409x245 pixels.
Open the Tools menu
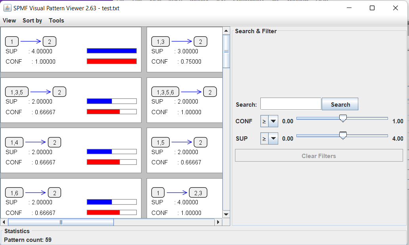click(x=56, y=21)
